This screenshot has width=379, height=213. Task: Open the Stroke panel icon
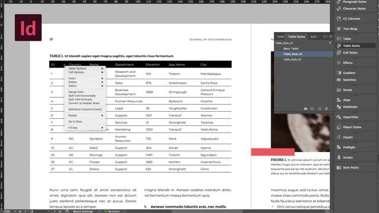[339, 90]
